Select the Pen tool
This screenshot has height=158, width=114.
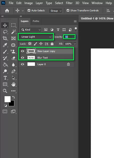tap(13, 71)
